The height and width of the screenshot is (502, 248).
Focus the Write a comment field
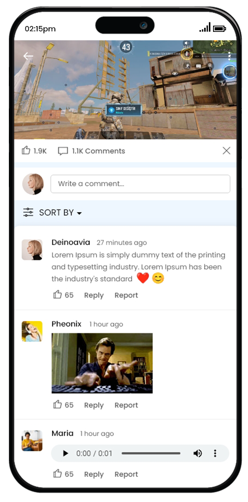coord(140,184)
